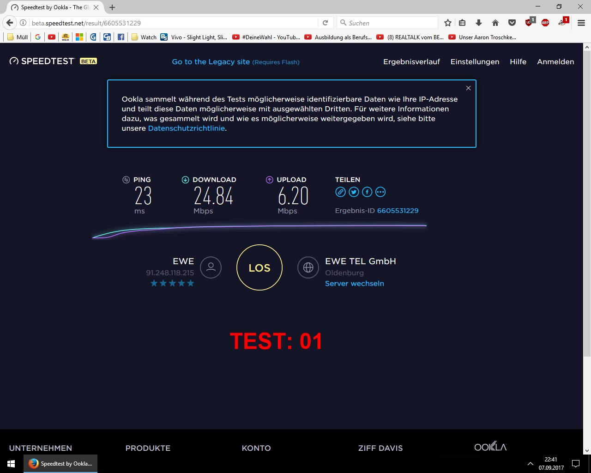Share the result on Facebook

367,192
